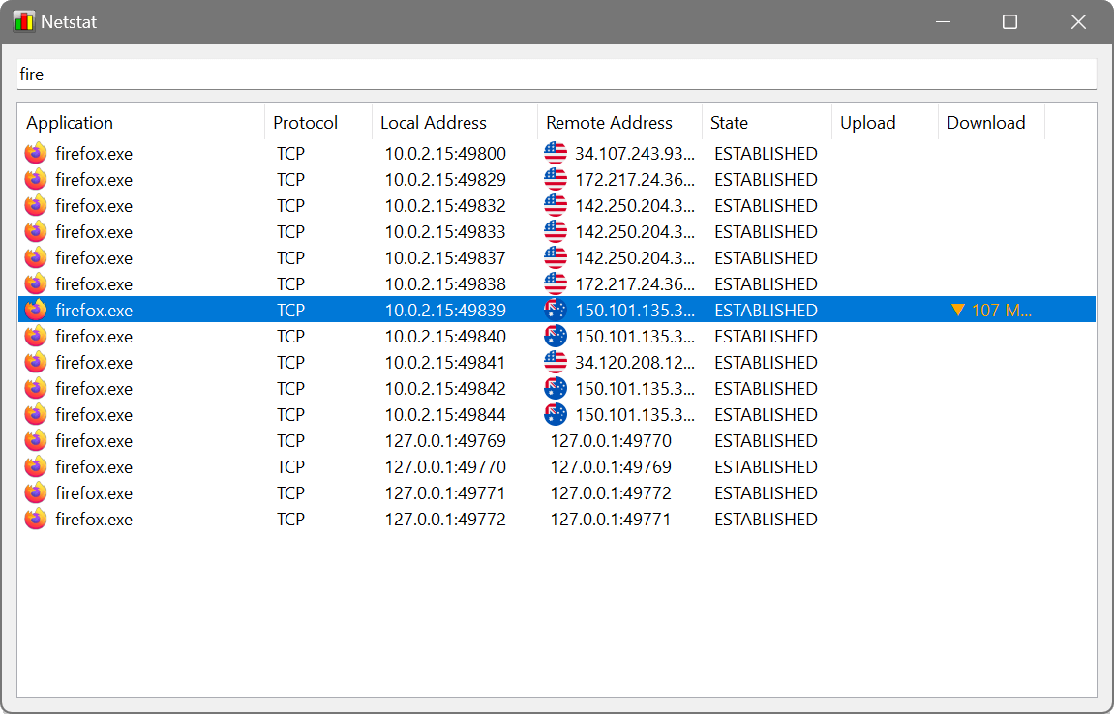This screenshot has width=1114, height=714.
Task: Select local address 127.0.0.1:49771
Action: (445, 493)
